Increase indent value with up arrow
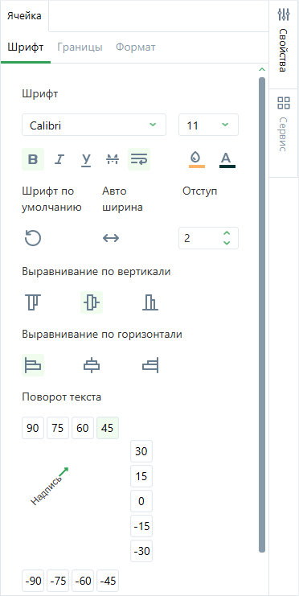The width and height of the screenshot is (299, 596). (x=227, y=233)
